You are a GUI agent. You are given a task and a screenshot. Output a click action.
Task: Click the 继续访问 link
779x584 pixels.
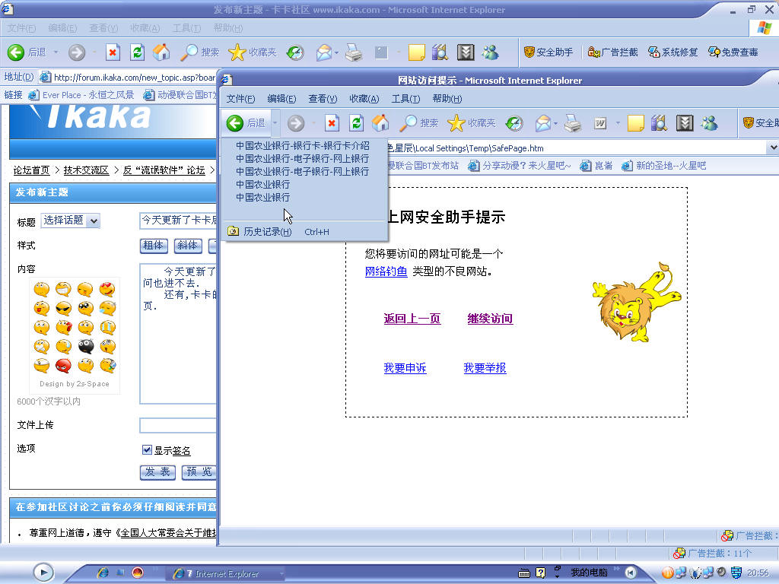(490, 319)
